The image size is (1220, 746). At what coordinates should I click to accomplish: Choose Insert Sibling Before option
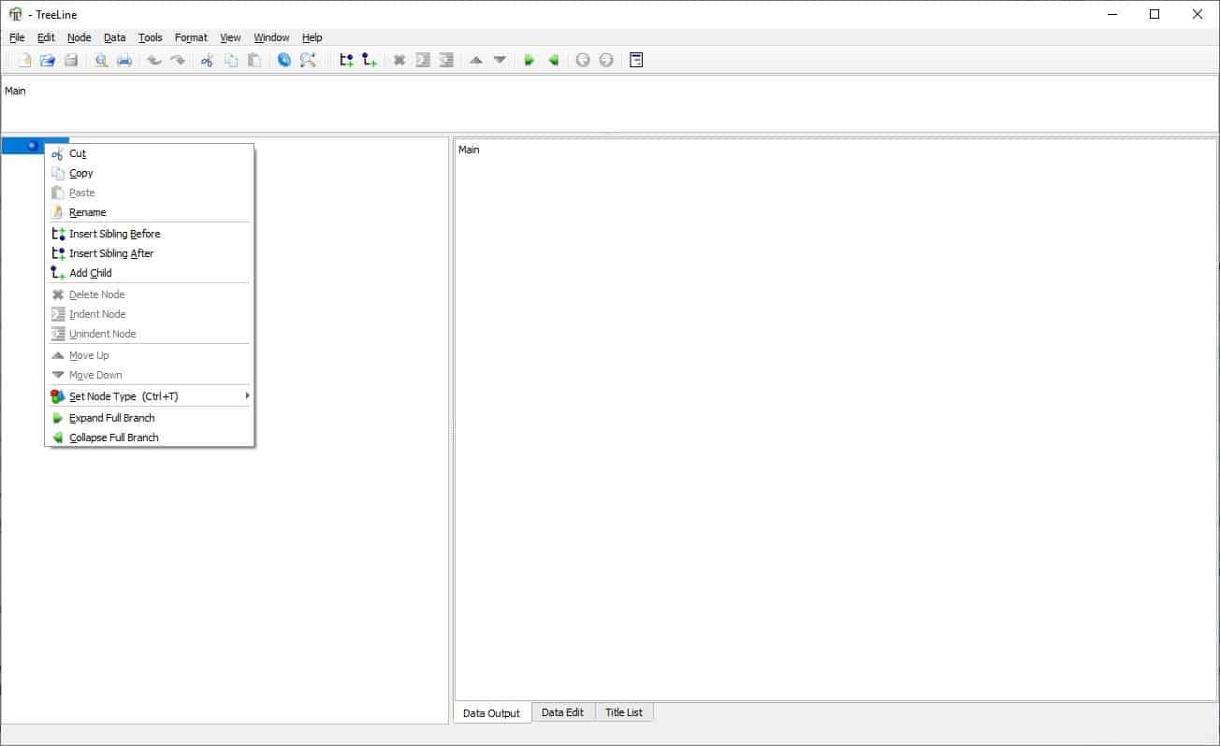[114, 234]
